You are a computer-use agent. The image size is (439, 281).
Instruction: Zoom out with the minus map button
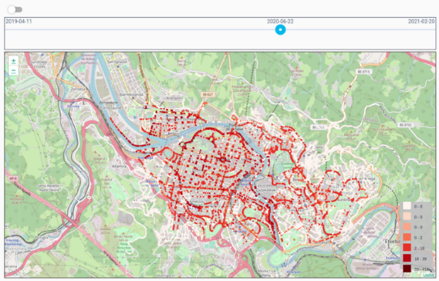pos(13,71)
